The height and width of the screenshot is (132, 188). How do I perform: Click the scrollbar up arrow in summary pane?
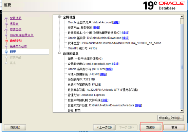tap(182, 17)
